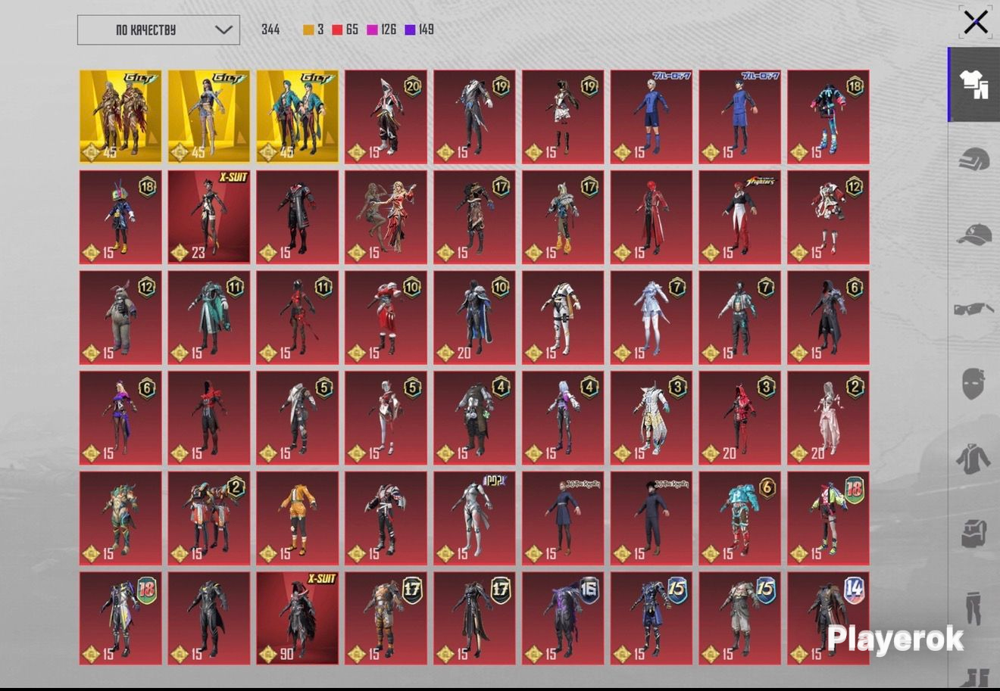Select the GILT set with two brown-armored figures
This screenshot has height=691, width=1000.
pyautogui.click(x=120, y=117)
